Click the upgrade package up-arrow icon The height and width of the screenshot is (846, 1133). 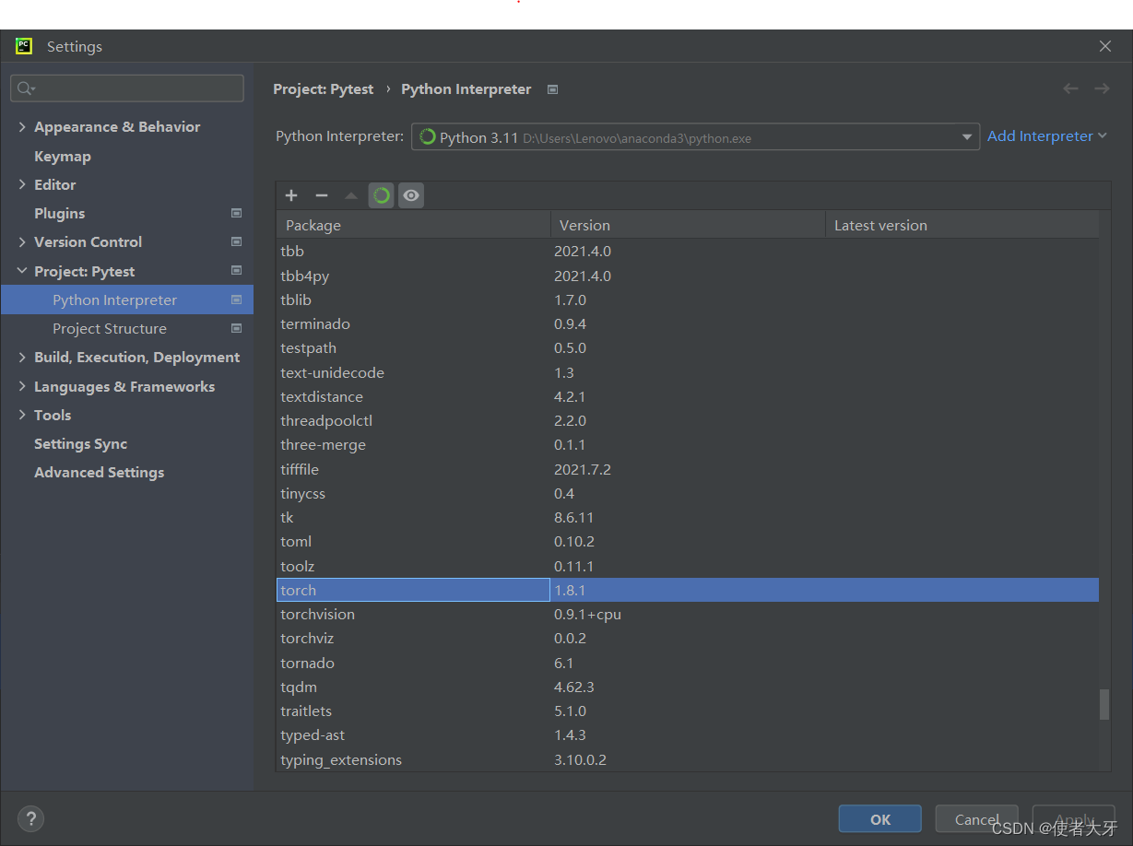point(351,195)
